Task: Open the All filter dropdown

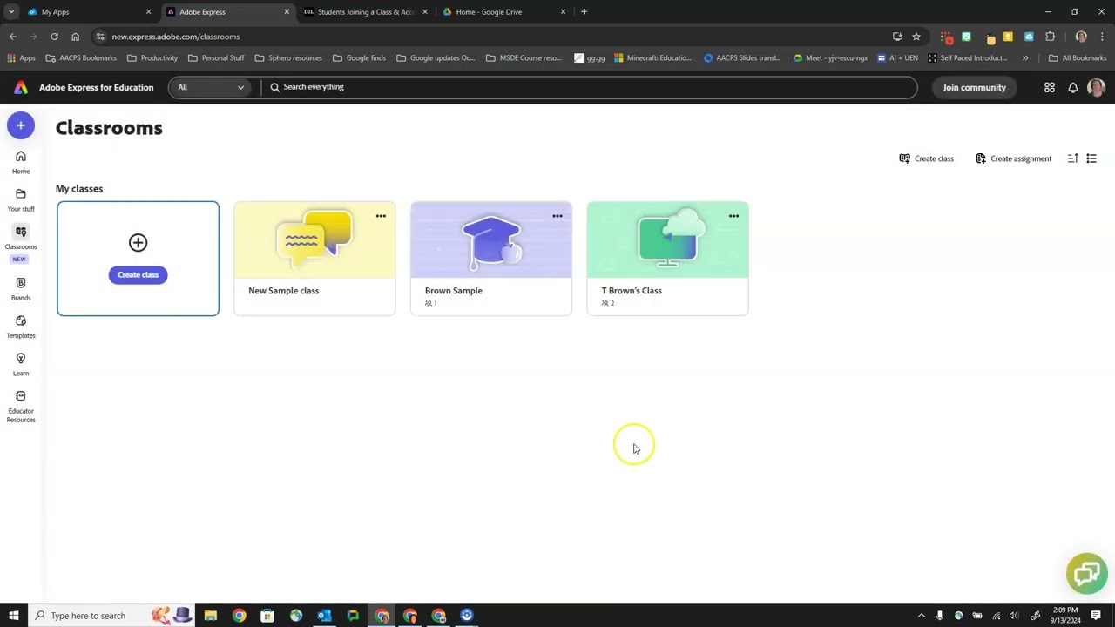Action: click(x=210, y=87)
